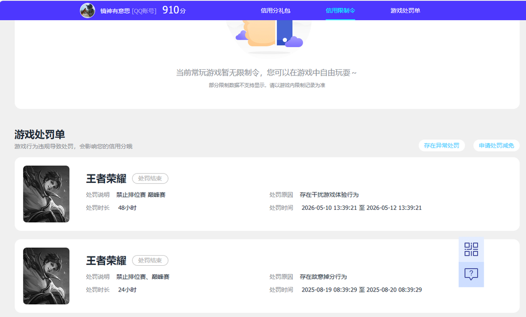This screenshot has height=317, width=526.
Task: Click the user avatar in the header
Action: 87,11
